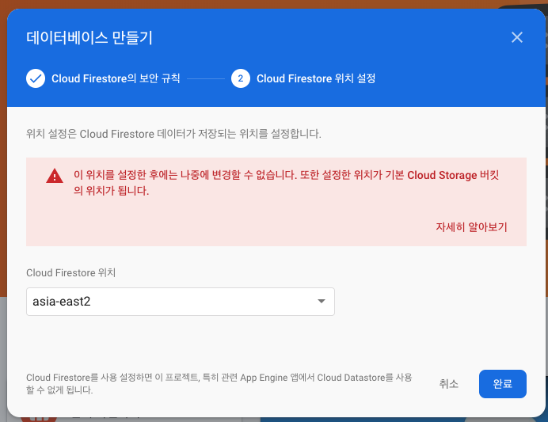Close the 데이터베이스 만들기 dialog with X
The height and width of the screenshot is (422, 548).
(517, 37)
